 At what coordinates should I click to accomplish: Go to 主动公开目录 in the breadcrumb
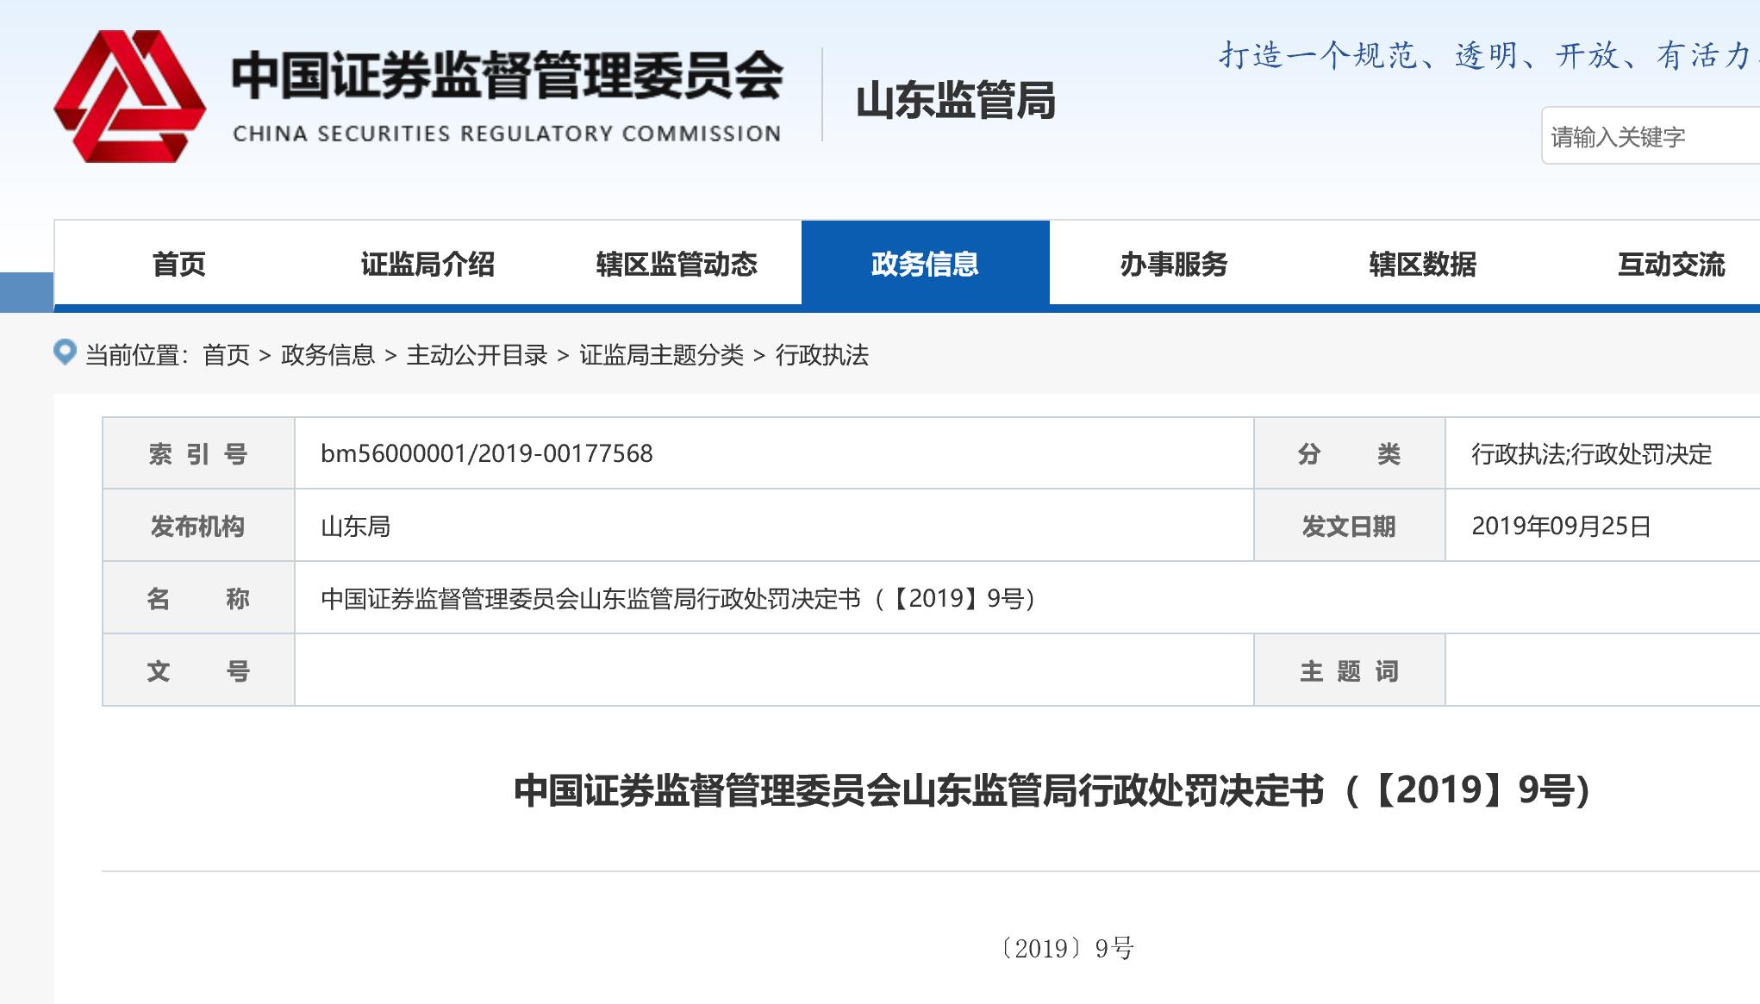pos(477,355)
